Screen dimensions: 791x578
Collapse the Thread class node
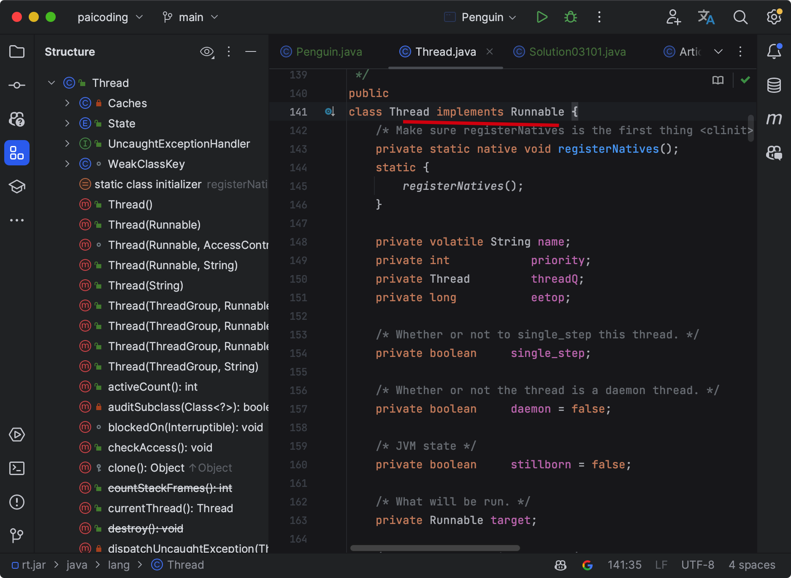[51, 83]
